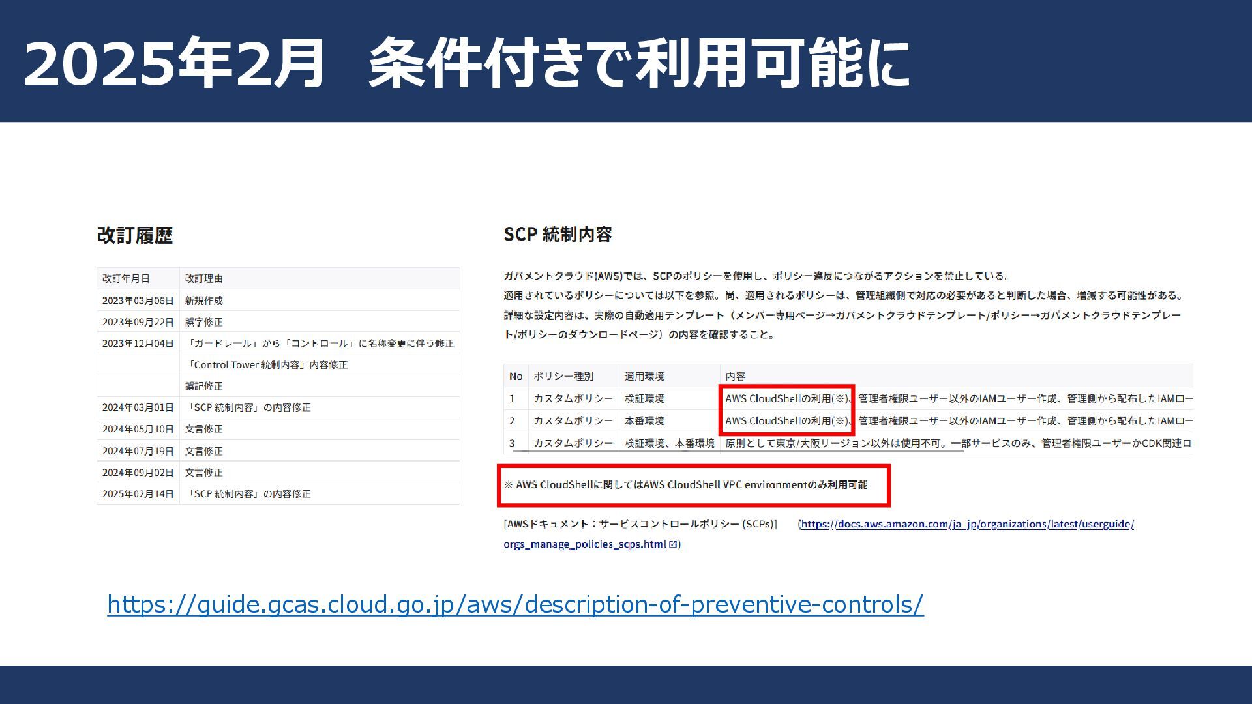
Task: Select the 改訂理由 column header
Action: [x=320, y=278]
